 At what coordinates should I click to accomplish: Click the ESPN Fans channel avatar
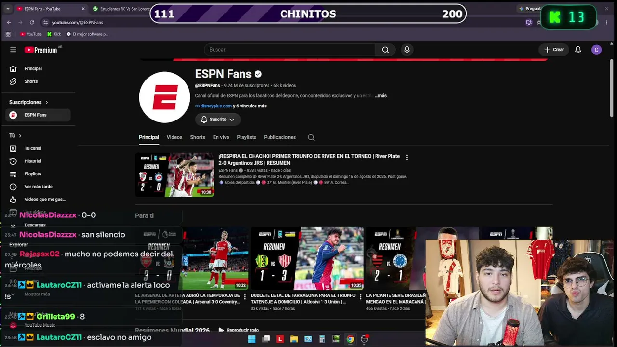pos(164,97)
